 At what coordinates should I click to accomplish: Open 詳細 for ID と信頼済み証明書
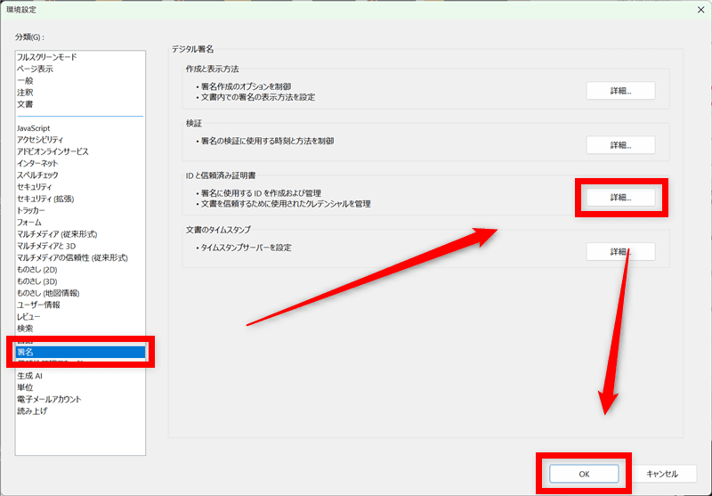(620, 198)
